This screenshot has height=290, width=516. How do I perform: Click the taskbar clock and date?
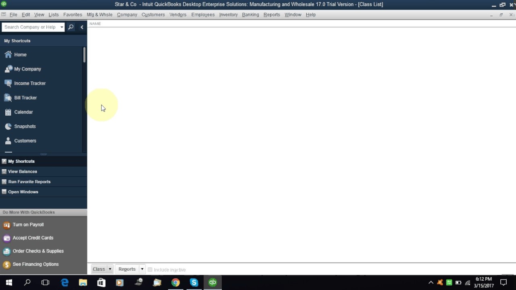[484, 283]
